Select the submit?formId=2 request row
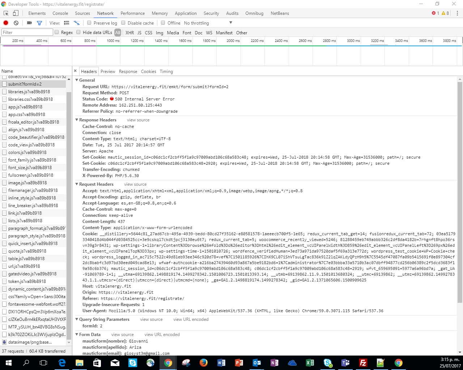 click(33, 84)
